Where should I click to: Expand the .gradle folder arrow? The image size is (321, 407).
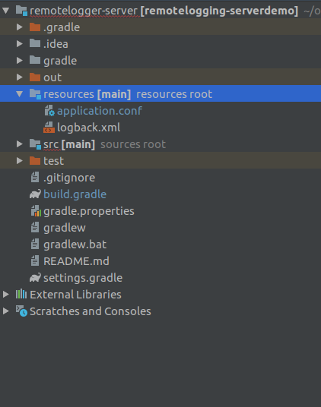point(20,27)
